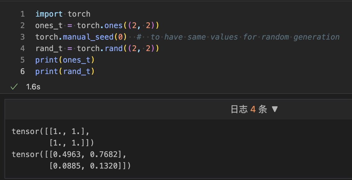Click the print(ones_t) statement
Screen dimensions: 352x180
pos(65,60)
